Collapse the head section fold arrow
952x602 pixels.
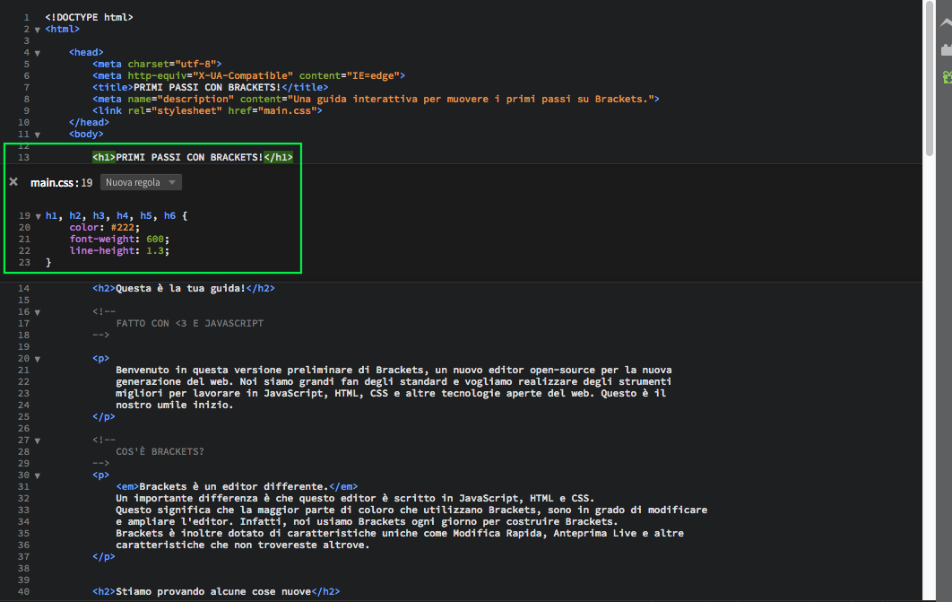coord(37,53)
